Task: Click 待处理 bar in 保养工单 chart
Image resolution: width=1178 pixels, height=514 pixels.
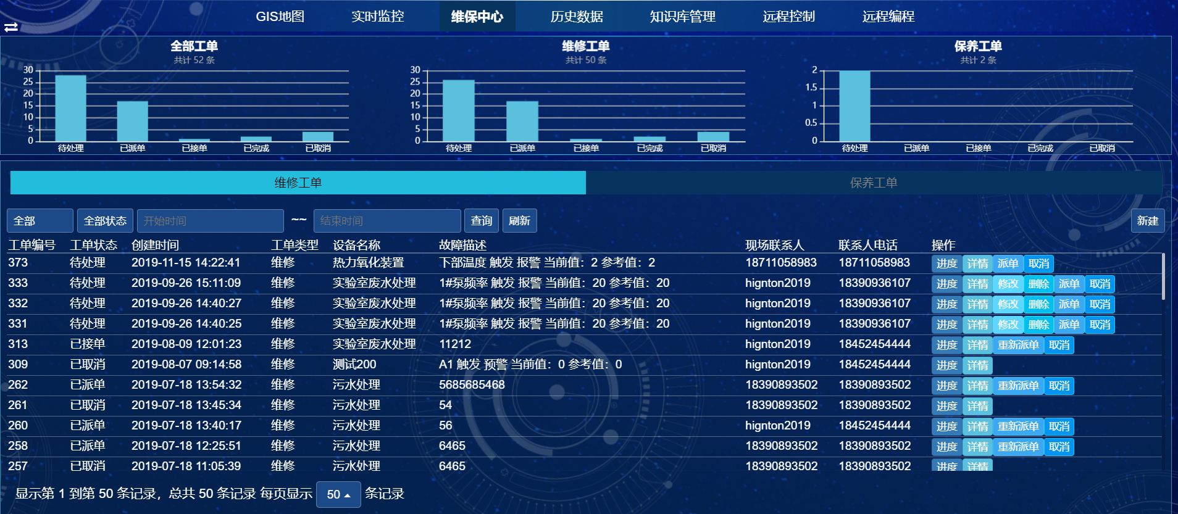Action: pyautogui.click(x=855, y=106)
